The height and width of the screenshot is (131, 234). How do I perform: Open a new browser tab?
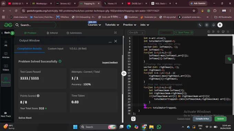(176, 3)
